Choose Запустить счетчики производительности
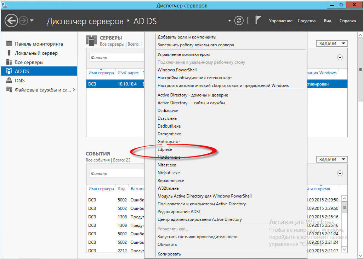This screenshot has width=363, height=259. point(198,237)
